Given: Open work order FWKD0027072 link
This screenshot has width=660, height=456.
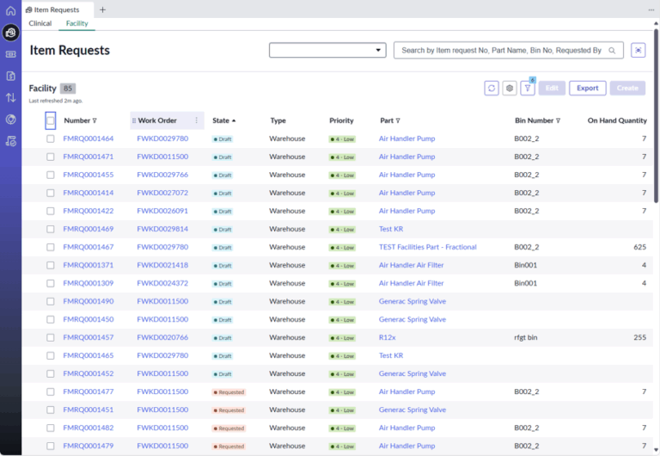Looking at the screenshot, I should (162, 193).
